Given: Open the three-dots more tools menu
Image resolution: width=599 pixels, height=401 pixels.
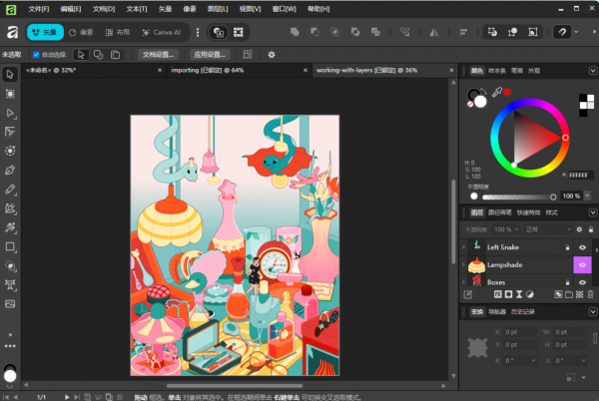Looking at the screenshot, I should [10, 346].
